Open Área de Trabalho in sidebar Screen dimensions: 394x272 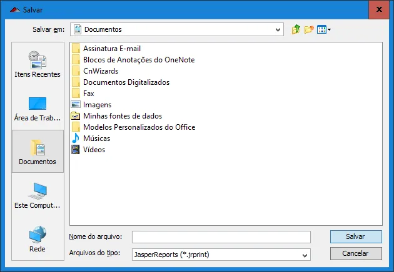pos(38,109)
